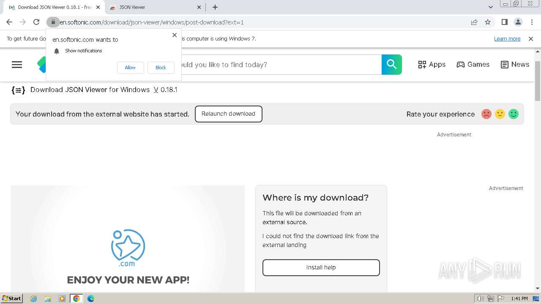541x304 pixels.
Task: Open the News section
Action: [515, 65]
